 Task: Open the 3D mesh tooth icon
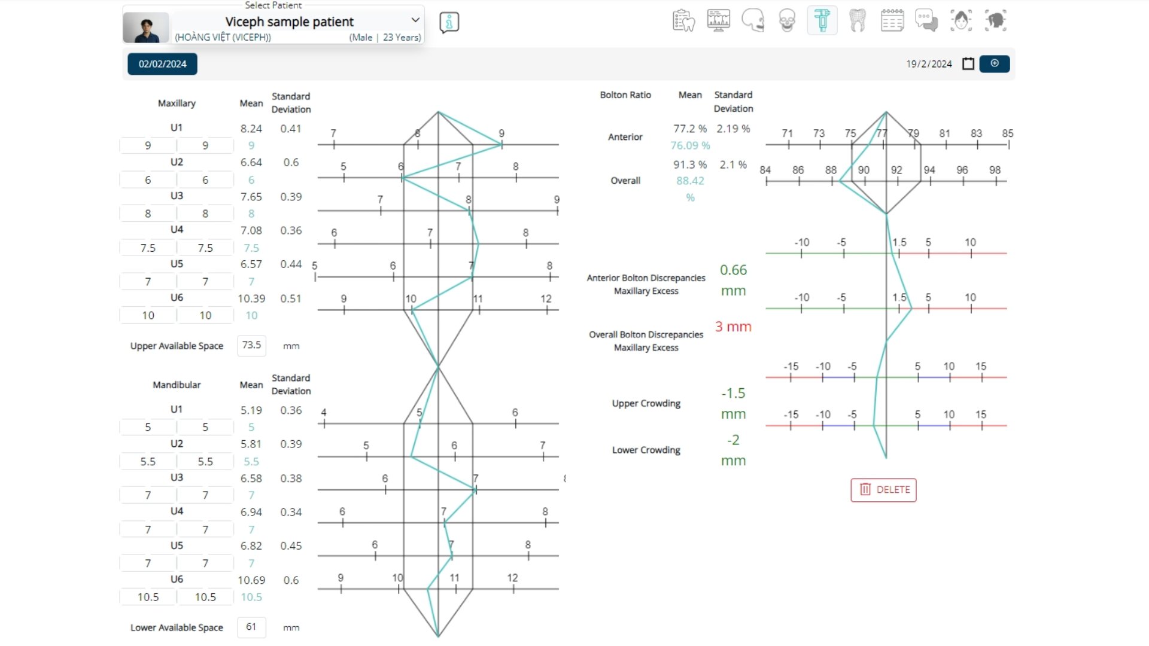[857, 20]
